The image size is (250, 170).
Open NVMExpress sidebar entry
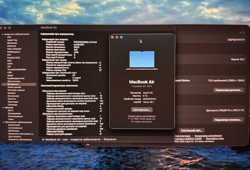coord(14,52)
